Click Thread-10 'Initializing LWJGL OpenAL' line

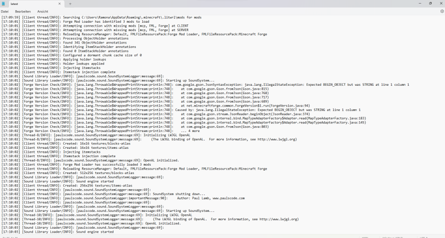97,215
